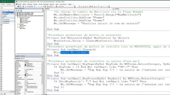Viewport: 170px width, 95px height.
Task: Click the BackColor color swatch value
Action: 25,64
